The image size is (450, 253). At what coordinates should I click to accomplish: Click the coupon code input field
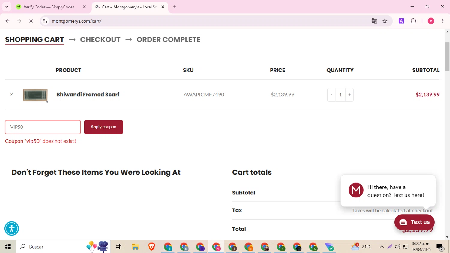(x=43, y=127)
